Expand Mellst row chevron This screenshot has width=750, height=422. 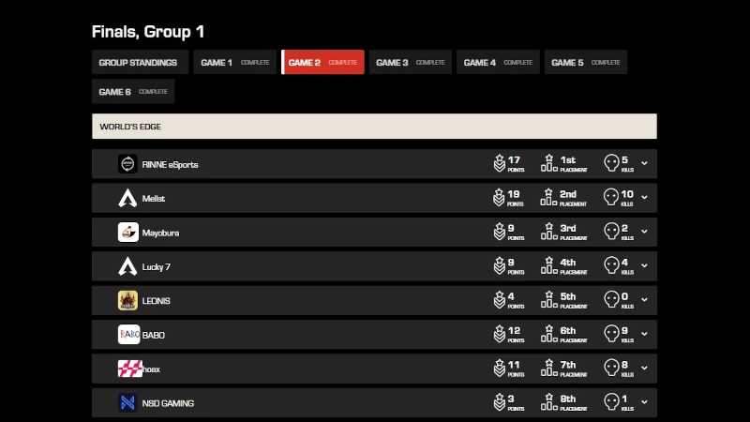click(644, 197)
